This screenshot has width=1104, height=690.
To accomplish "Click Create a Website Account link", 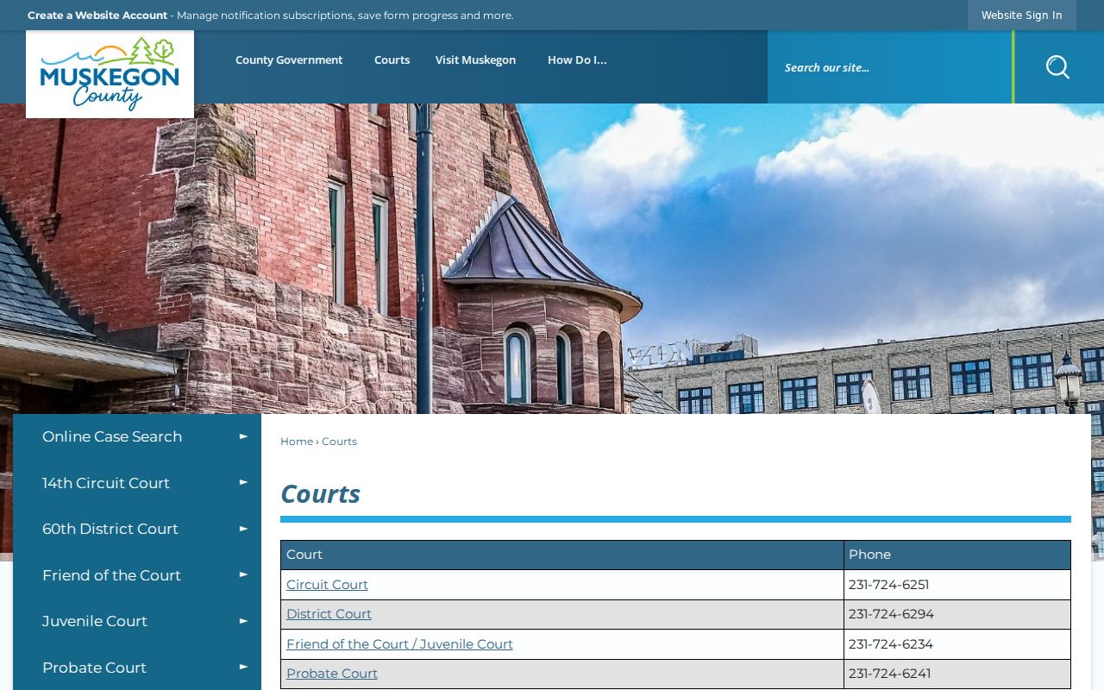I will [x=97, y=15].
